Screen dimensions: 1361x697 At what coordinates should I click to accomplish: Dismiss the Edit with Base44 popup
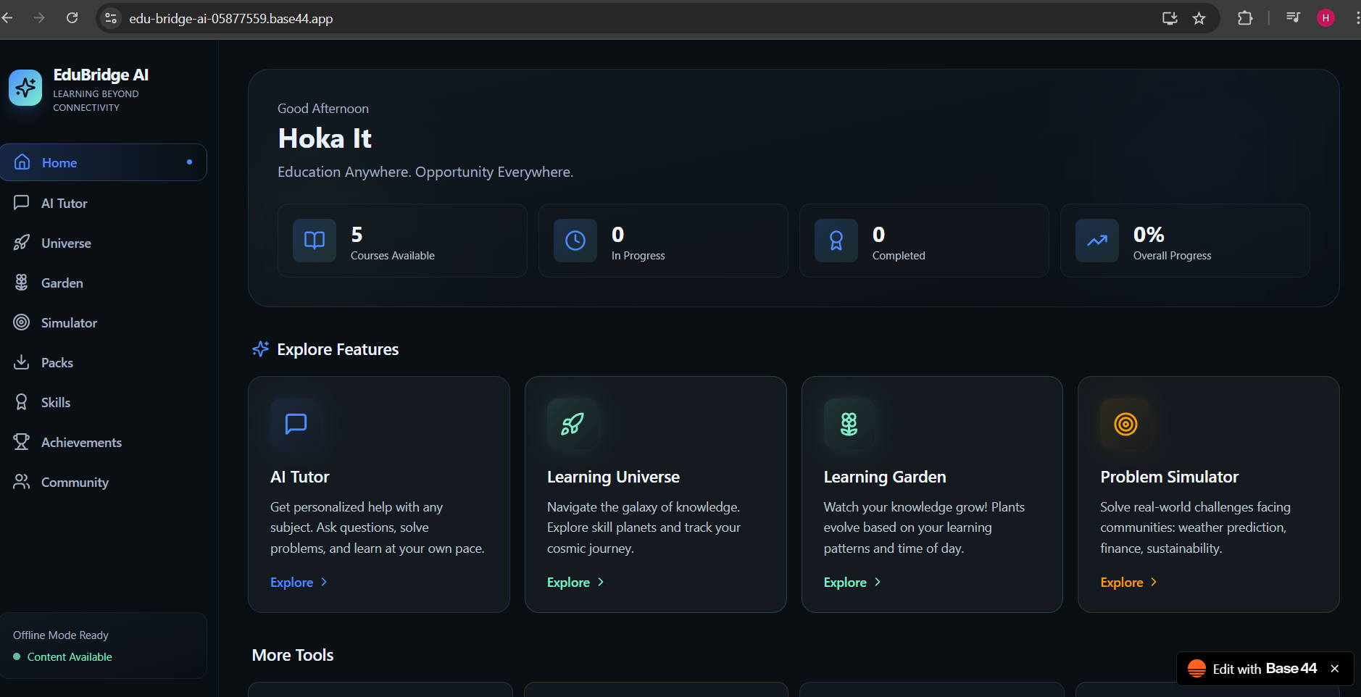point(1333,668)
